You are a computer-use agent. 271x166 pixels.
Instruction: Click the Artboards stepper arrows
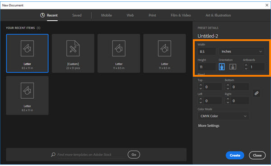[246, 67]
